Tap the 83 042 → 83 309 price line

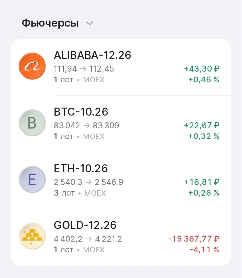pyautogui.click(x=87, y=126)
